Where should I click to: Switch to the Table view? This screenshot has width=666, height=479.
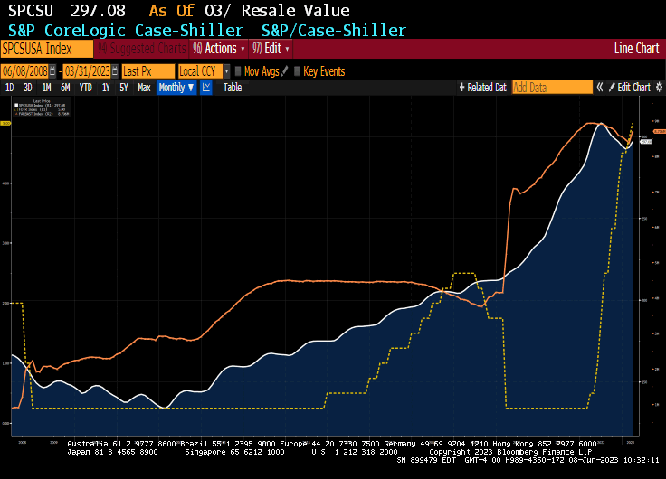[x=233, y=88]
